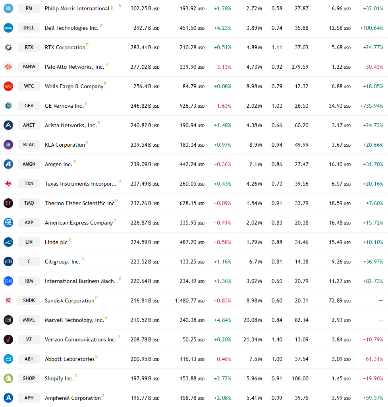Open the GEV ticker badge
The image size is (388, 407).
click(x=29, y=106)
